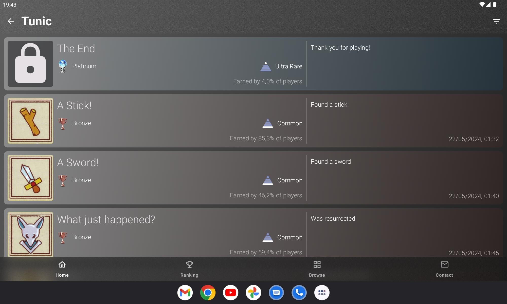Tap the A Sword! trophy image
The height and width of the screenshot is (304, 507).
point(30,178)
